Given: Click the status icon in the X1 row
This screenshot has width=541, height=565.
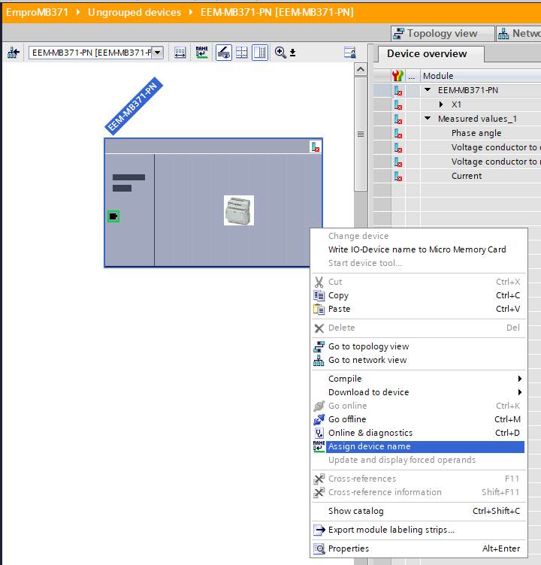Looking at the screenshot, I should click(398, 105).
